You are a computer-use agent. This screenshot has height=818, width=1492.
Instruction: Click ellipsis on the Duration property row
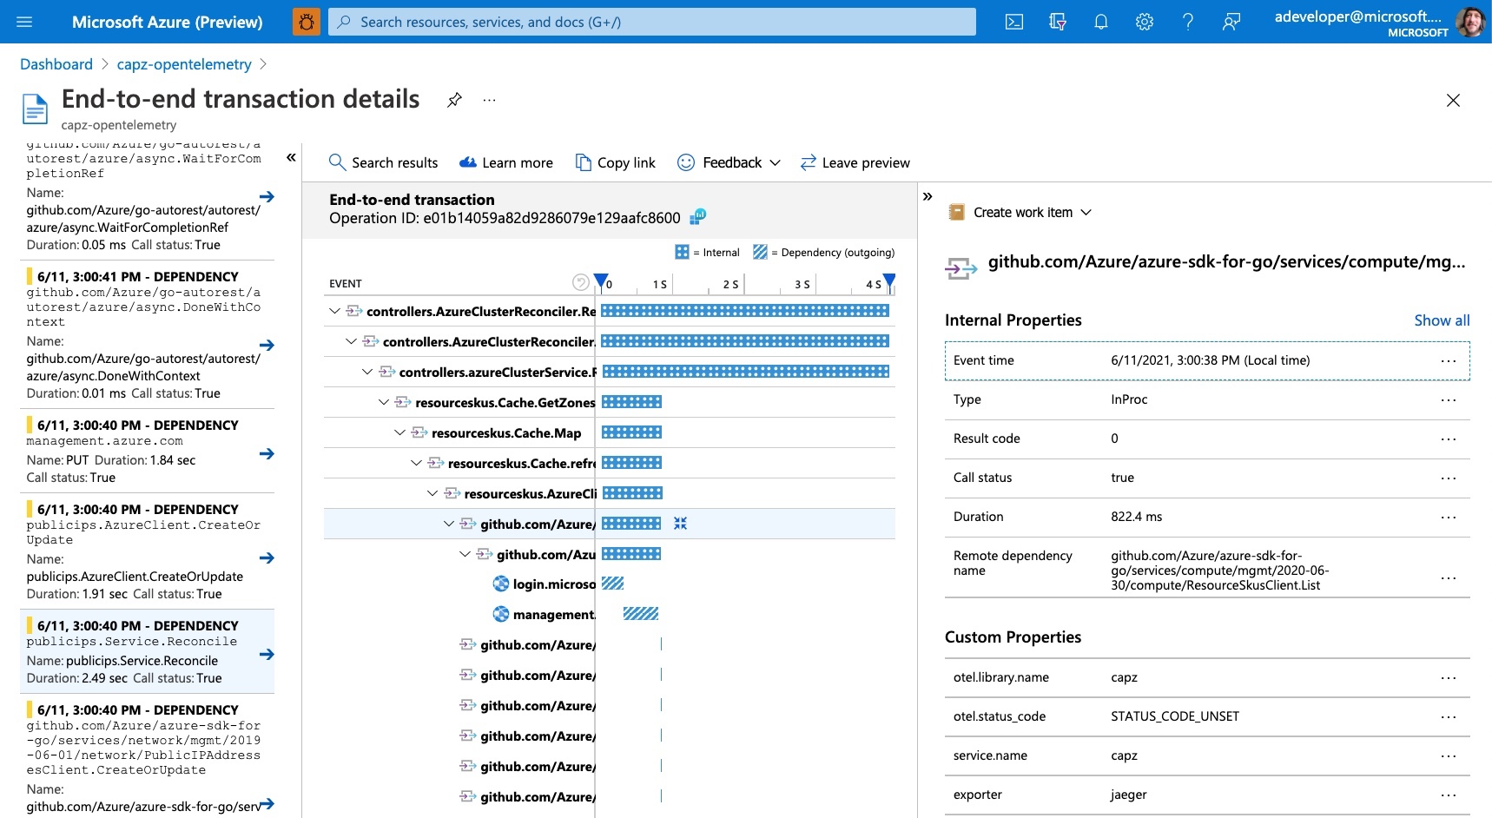pos(1449,517)
